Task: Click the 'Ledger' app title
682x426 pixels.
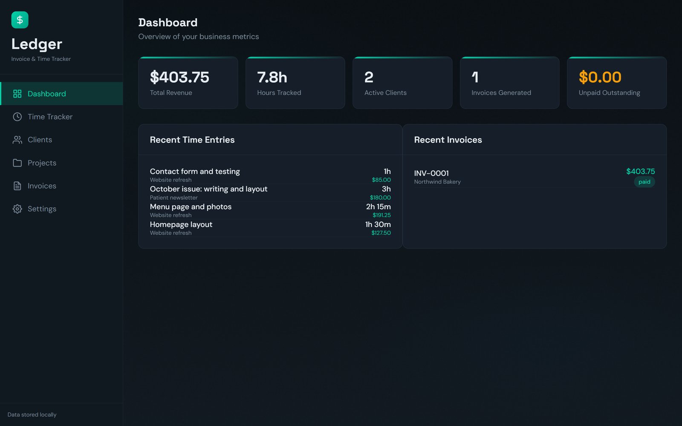Action: [x=37, y=44]
